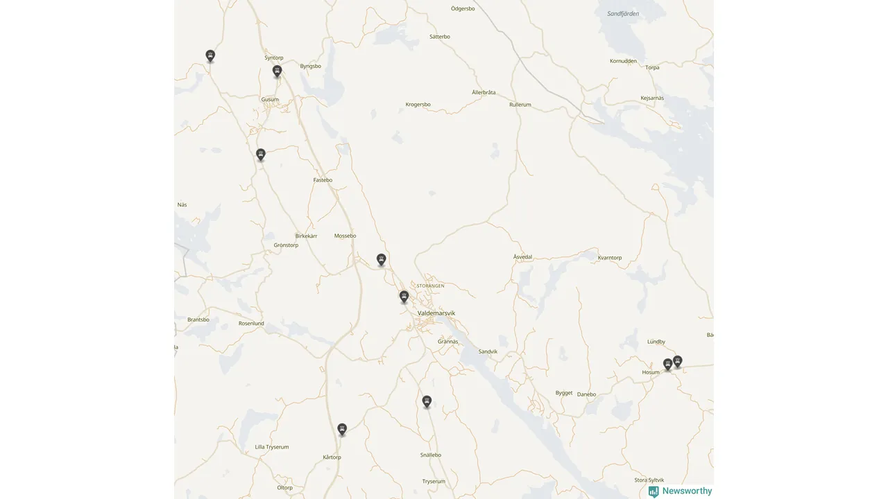The image size is (888, 499).
Task: Select the Rosenlund place label
Action: (x=251, y=324)
